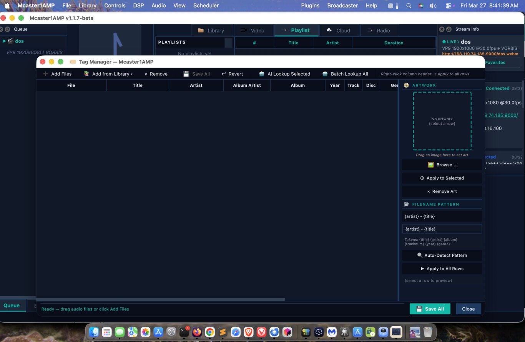
Task: Click the Auto-Detect Pattern magnifier icon
Action: [x=420, y=255]
